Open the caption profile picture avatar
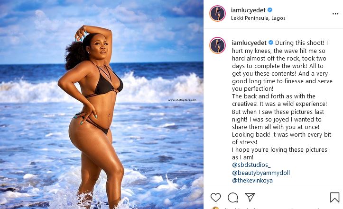Screen dimensions: 343x209 coord(218,45)
